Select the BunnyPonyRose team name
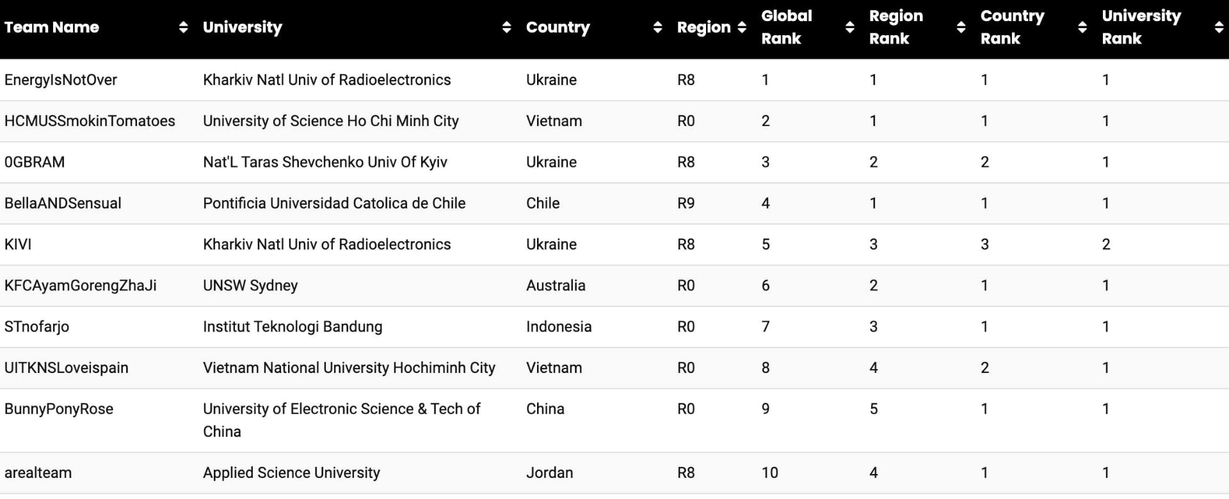This screenshot has width=1229, height=499. [59, 409]
